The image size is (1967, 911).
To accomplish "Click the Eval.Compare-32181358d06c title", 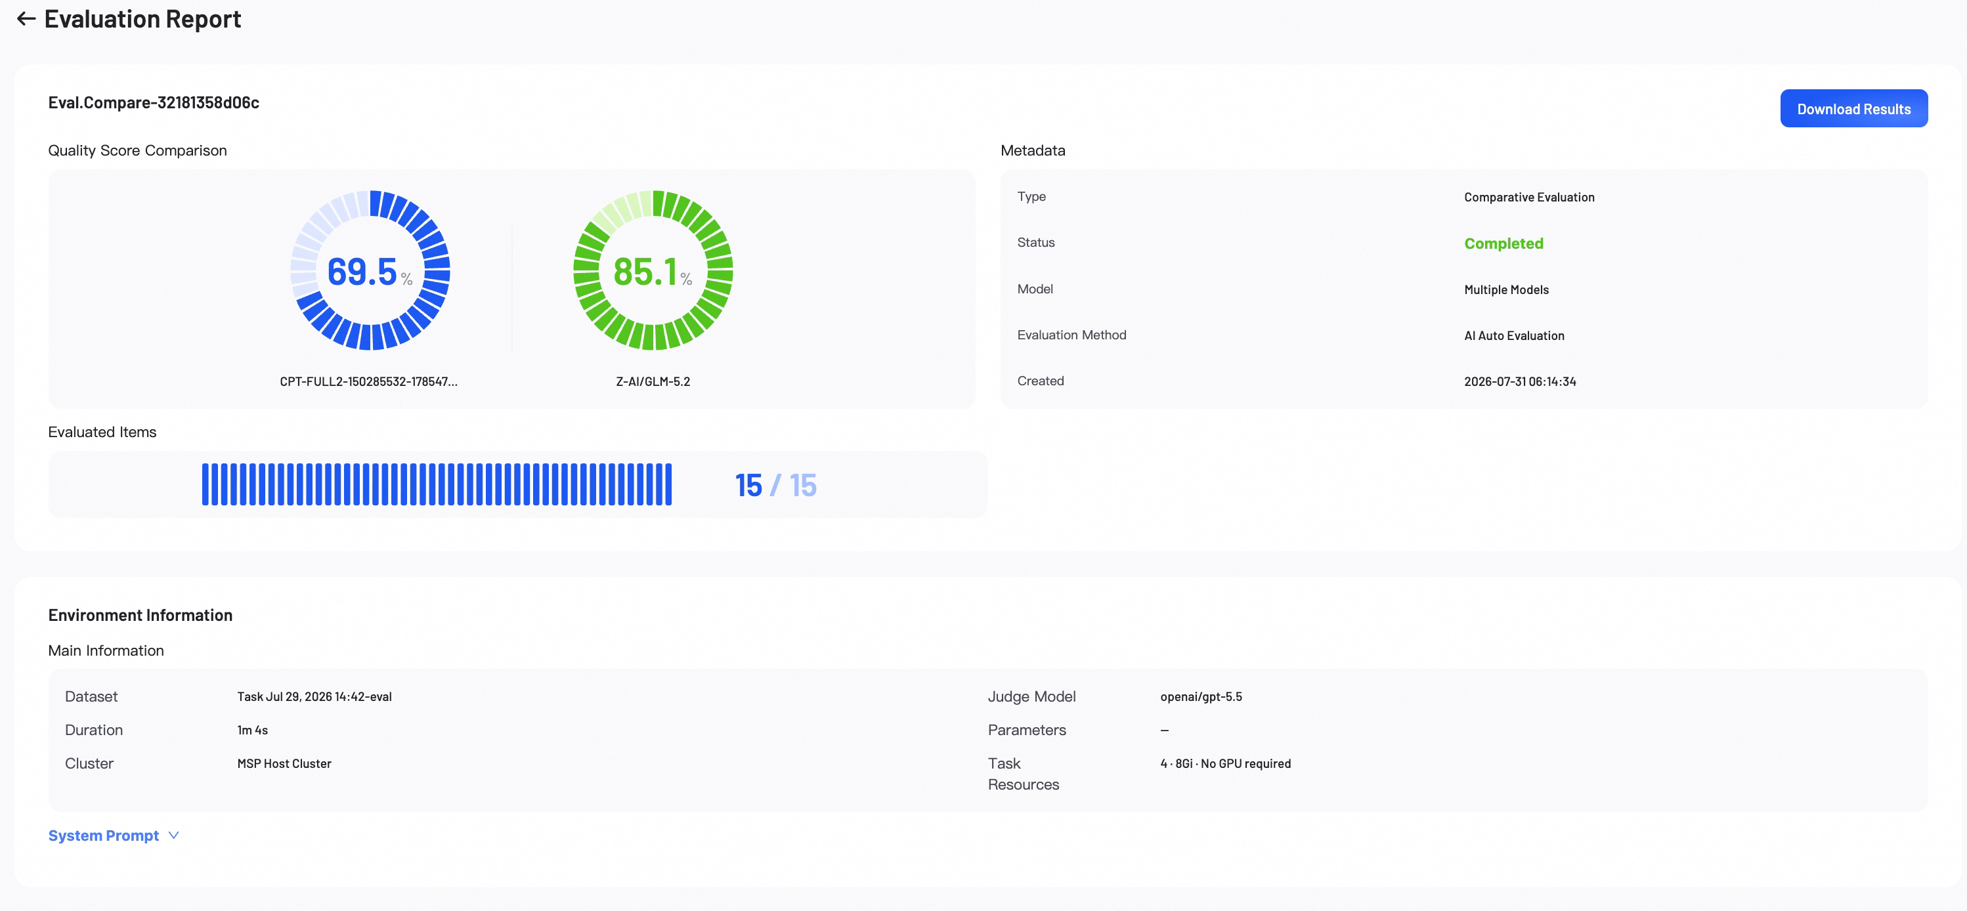I will click(154, 102).
